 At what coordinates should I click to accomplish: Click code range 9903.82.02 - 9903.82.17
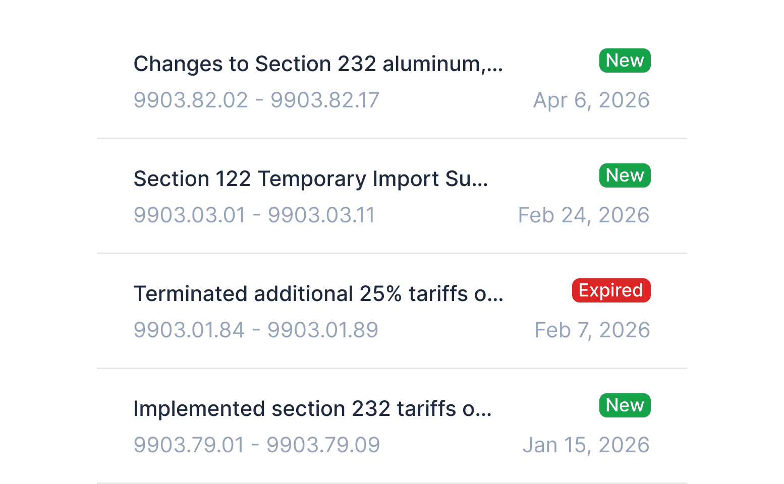pos(256,100)
